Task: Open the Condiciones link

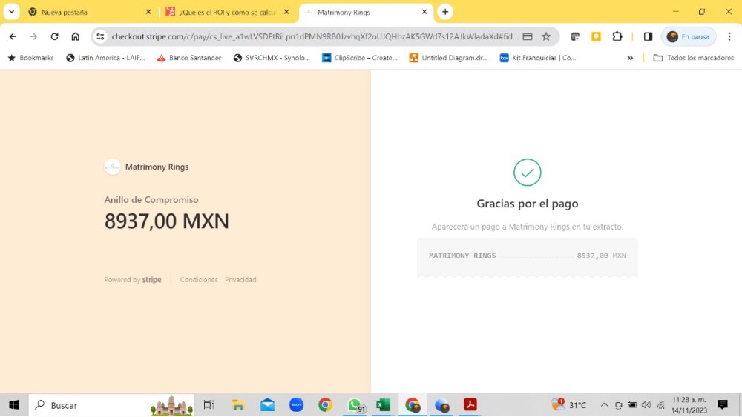Action: click(x=199, y=279)
